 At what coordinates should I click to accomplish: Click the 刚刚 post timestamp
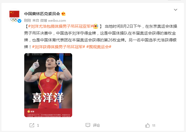(27, 21)
